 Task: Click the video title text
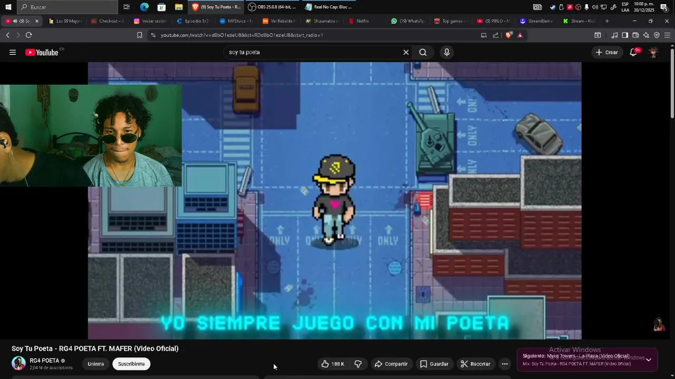[x=95, y=348]
